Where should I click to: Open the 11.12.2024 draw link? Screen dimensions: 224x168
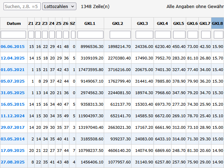pos(13,116)
